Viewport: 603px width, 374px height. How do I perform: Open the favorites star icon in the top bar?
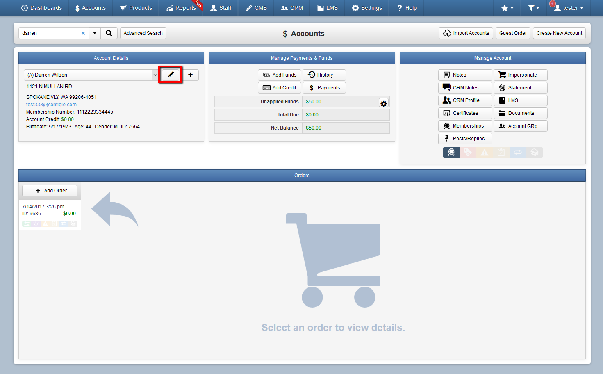(x=507, y=8)
